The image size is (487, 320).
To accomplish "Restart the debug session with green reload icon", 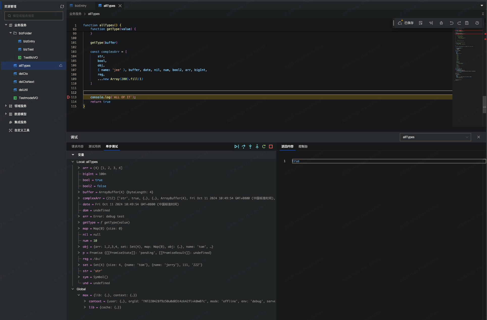I will coord(264,146).
